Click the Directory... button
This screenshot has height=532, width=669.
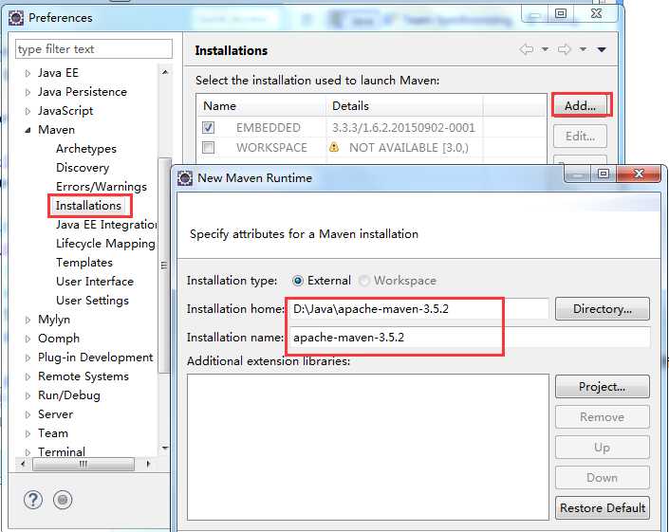603,308
